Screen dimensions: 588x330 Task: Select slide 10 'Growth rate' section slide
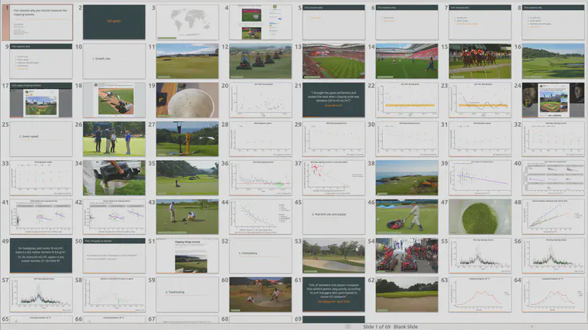pos(114,61)
